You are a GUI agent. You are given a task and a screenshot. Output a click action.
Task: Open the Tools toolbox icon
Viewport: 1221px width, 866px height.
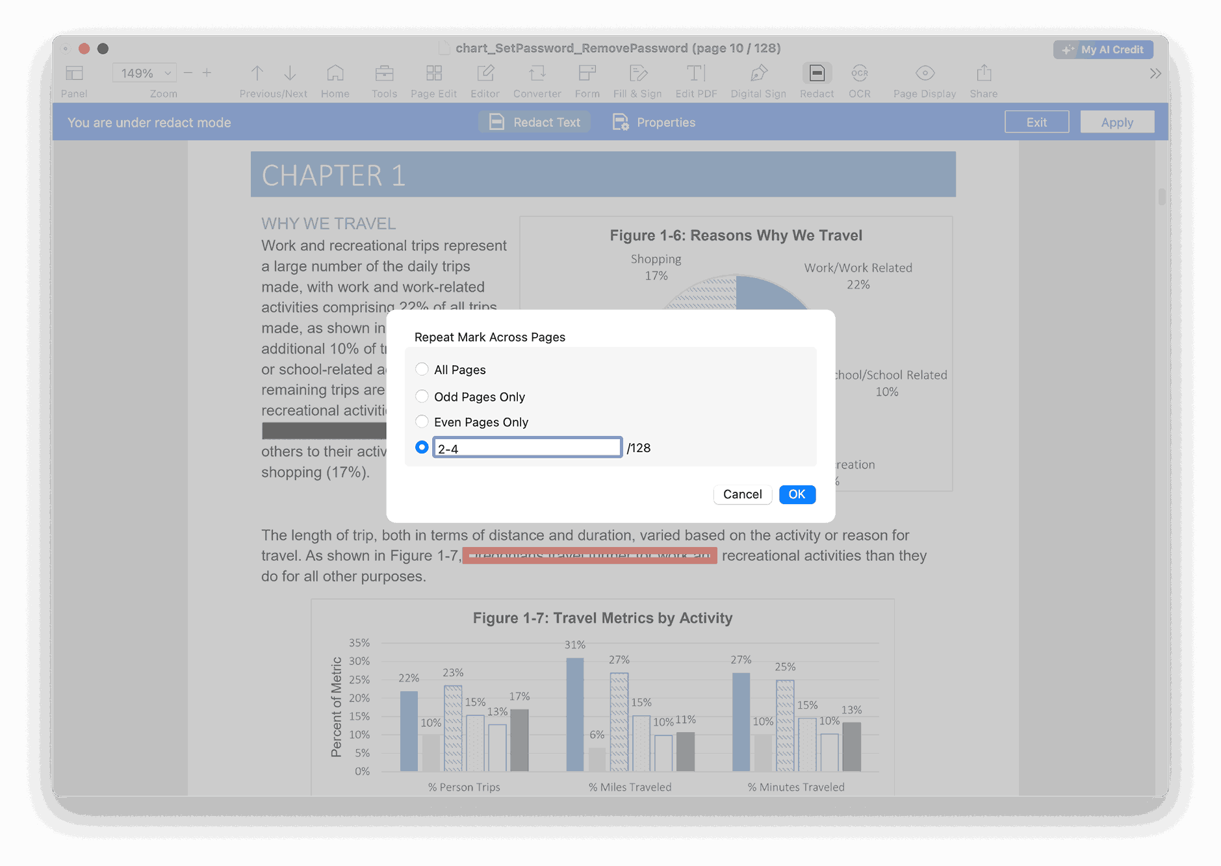tap(384, 73)
